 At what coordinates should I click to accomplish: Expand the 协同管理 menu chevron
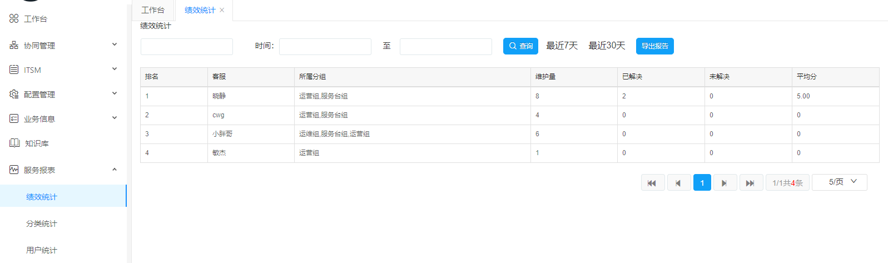pyautogui.click(x=115, y=44)
